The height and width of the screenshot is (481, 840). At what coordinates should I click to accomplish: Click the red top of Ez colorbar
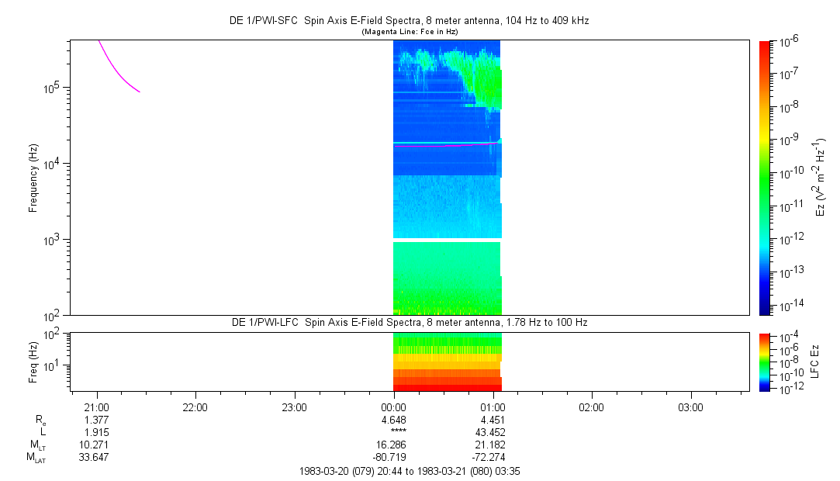765,45
